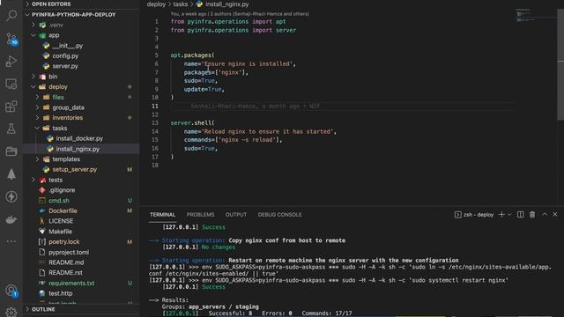Open the Thunder Client lightning icon
564x317 pixels.
point(11,196)
